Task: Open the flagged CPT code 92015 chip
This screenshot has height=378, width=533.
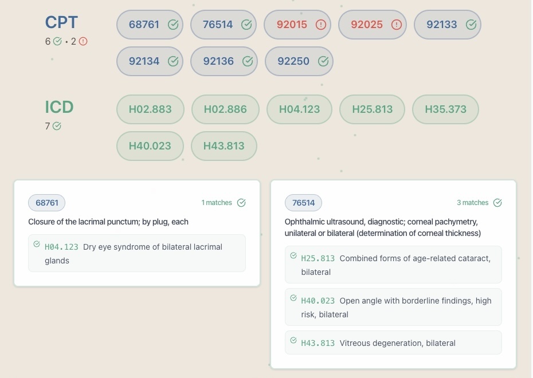Action: click(297, 25)
